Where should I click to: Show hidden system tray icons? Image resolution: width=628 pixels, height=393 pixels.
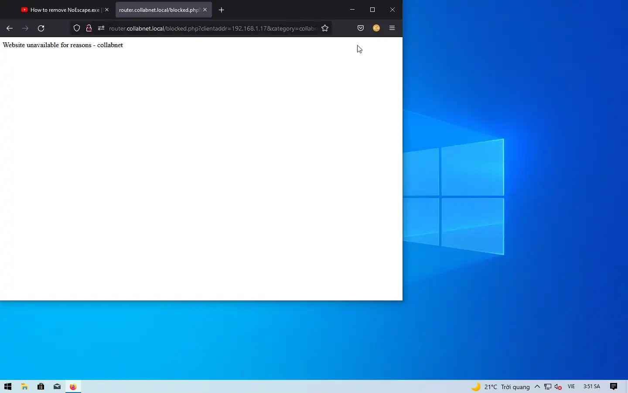(x=537, y=386)
